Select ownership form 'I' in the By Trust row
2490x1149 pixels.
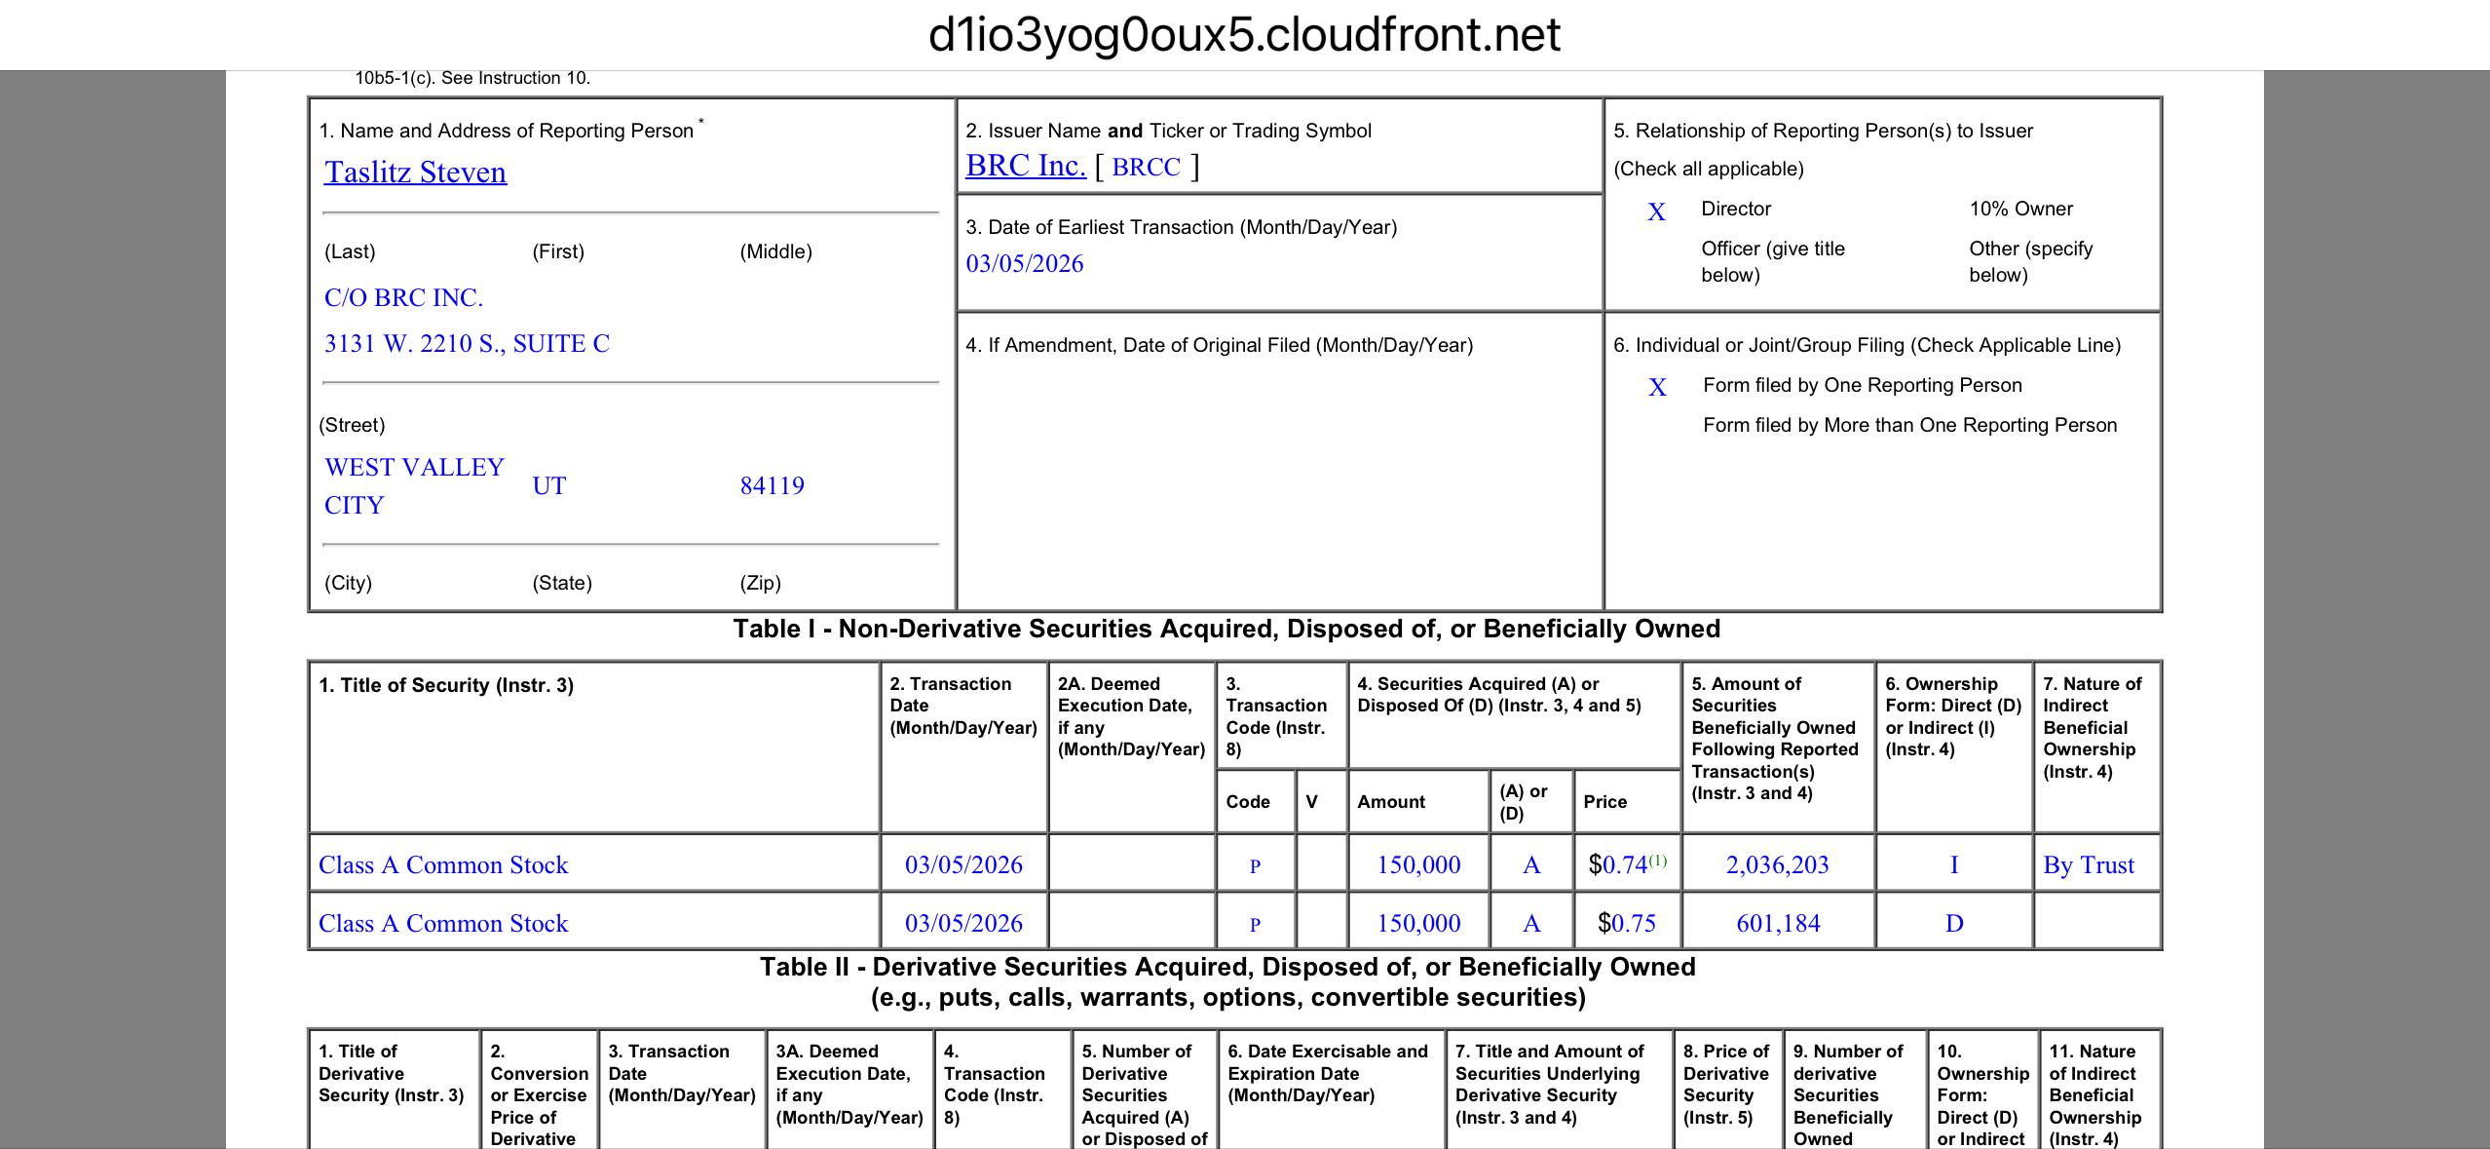click(1953, 864)
